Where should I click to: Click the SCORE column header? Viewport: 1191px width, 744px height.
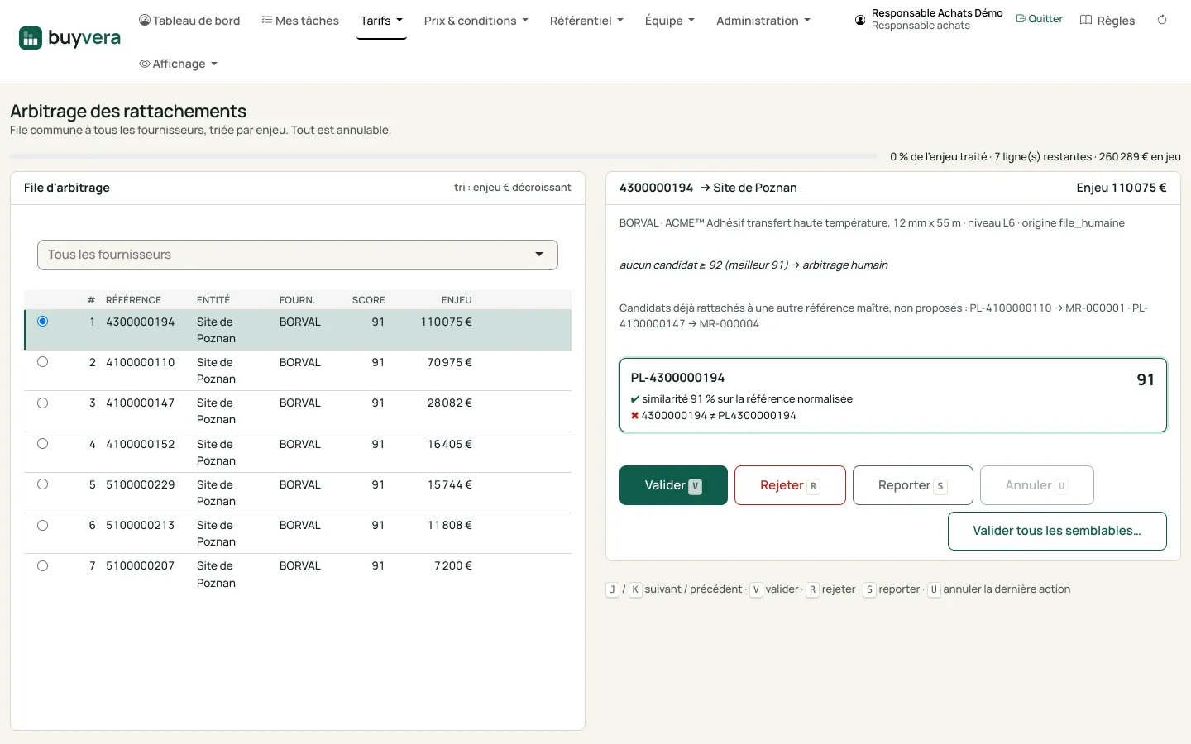[369, 300]
